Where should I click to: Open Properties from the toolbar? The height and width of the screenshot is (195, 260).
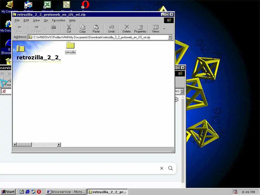(x=140, y=29)
